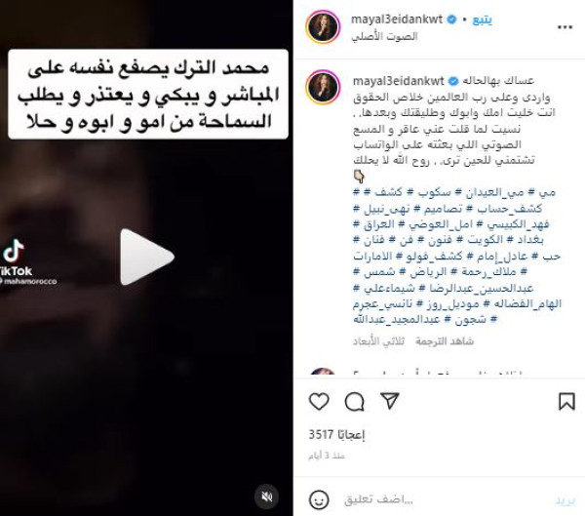
Task: Open the الصوت الأصلي original audio link
Action: point(385,36)
